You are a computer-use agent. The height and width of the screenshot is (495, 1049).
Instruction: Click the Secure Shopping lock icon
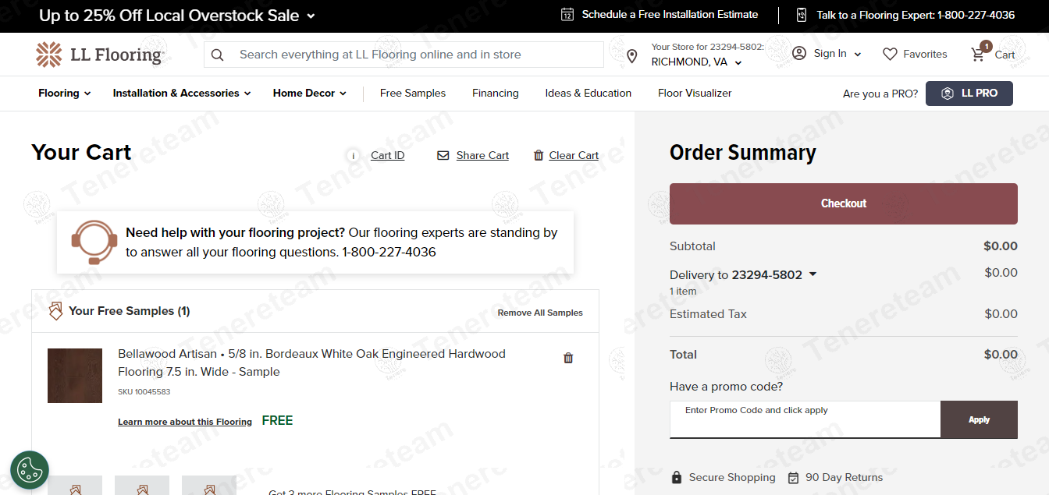[x=676, y=477]
